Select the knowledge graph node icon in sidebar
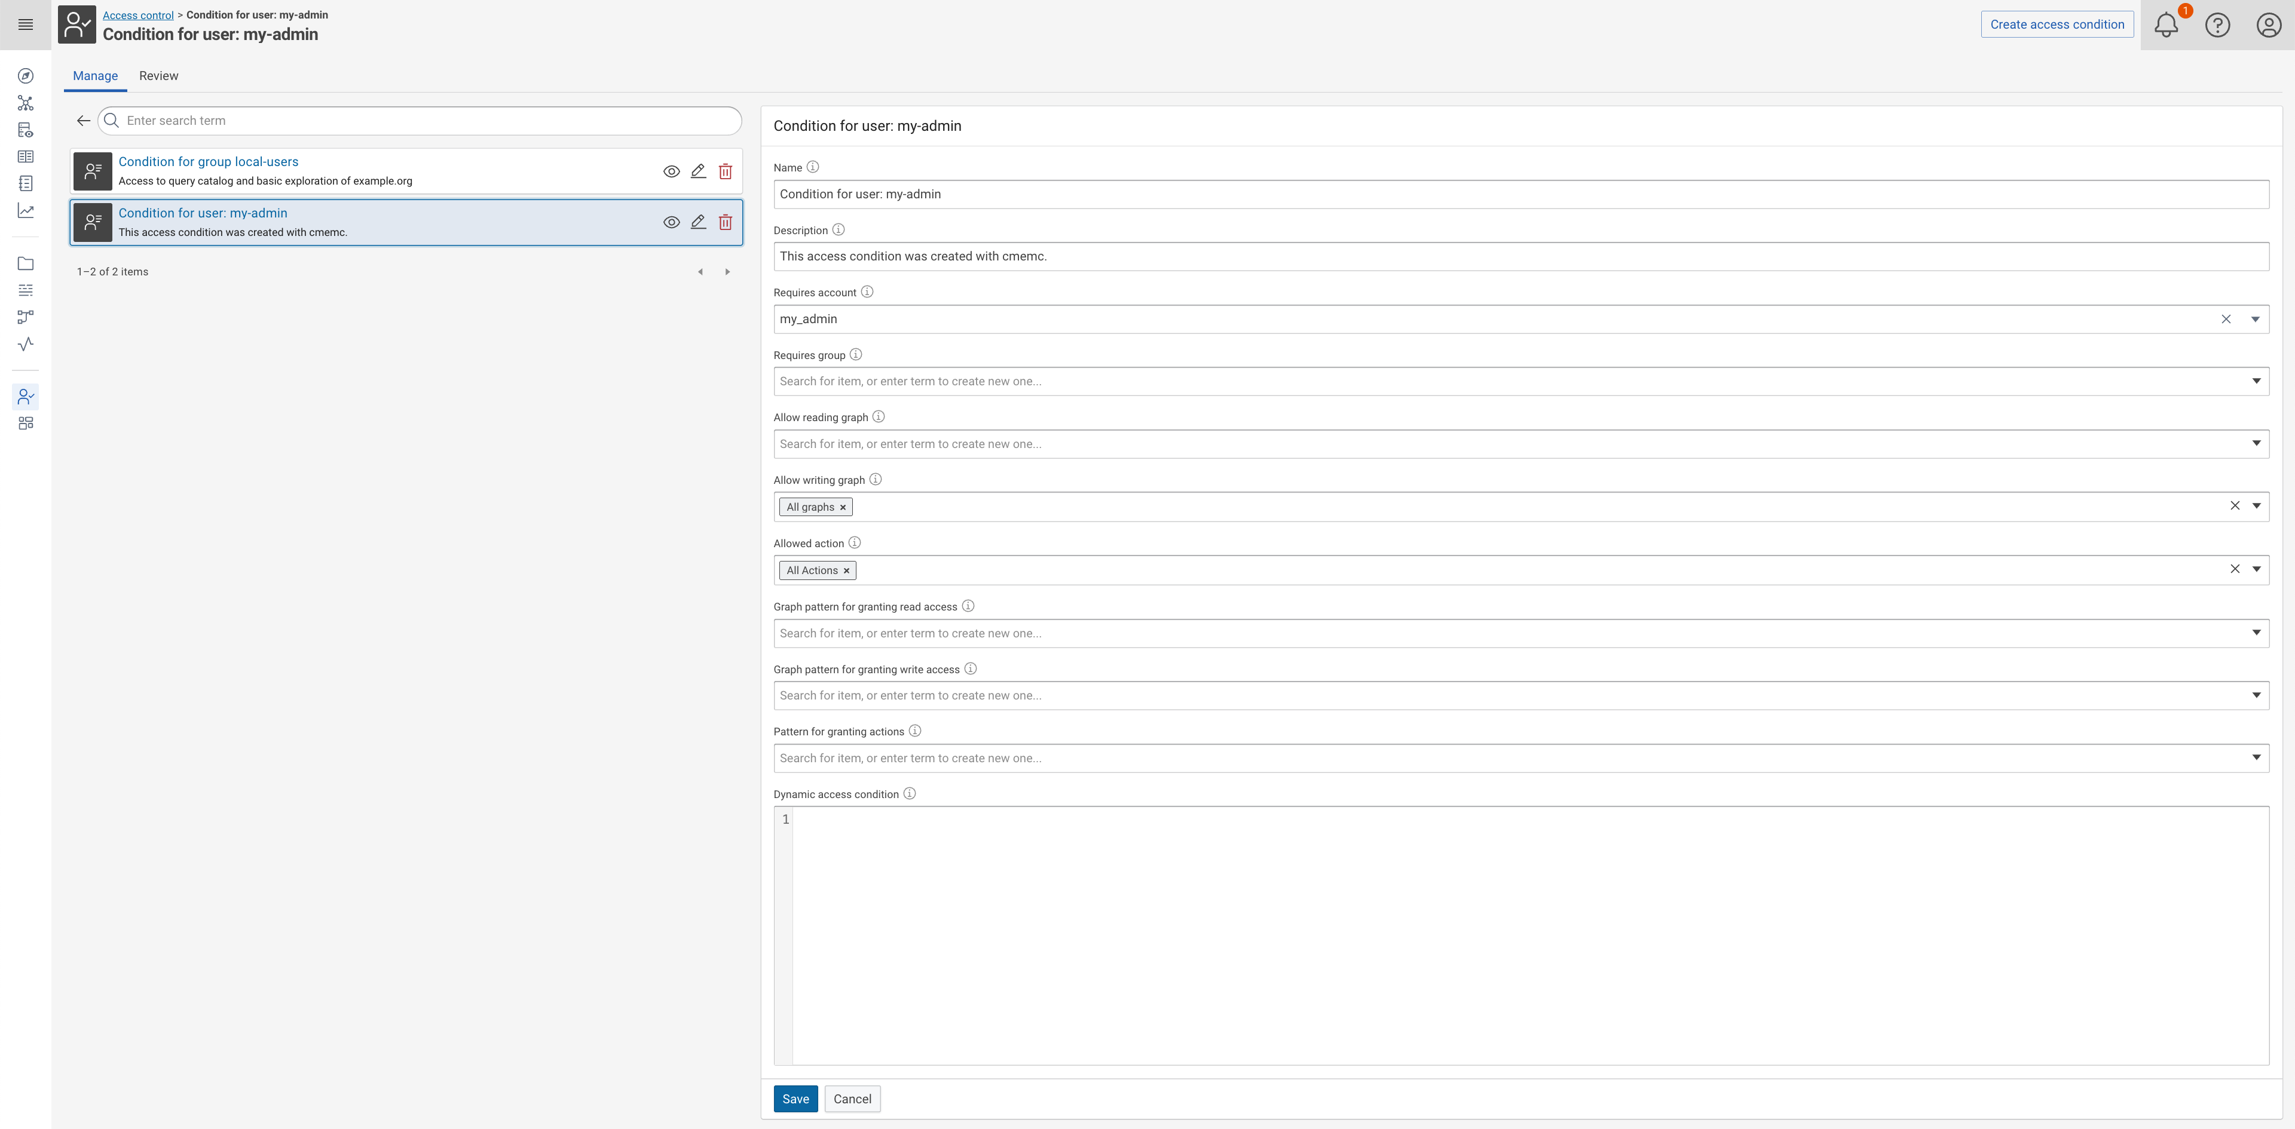This screenshot has height=1129, width=2295. pyautogui.click(x=25, y=102)
